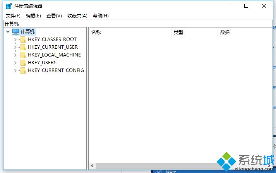Close the Registry Editor window
The width and height of the screenshot is (276, 173).
264,6
